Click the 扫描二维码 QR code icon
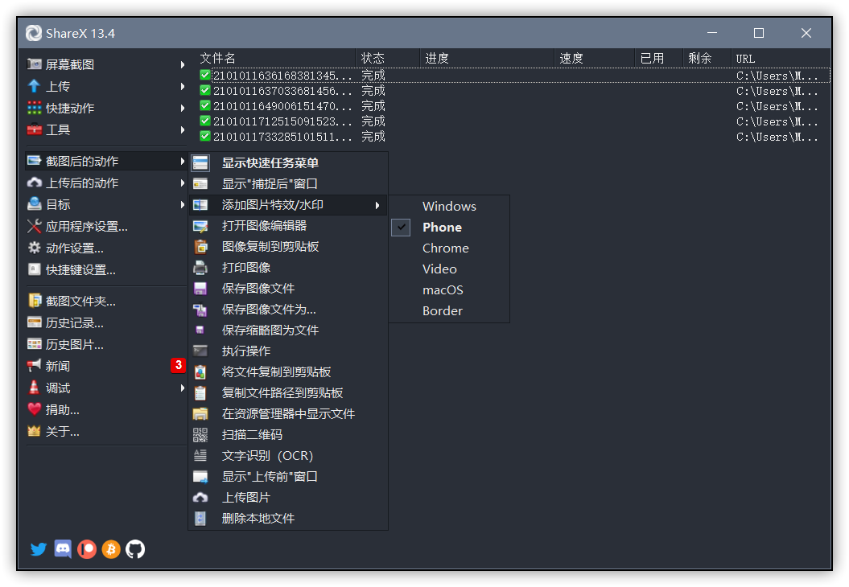 (200, 434)
